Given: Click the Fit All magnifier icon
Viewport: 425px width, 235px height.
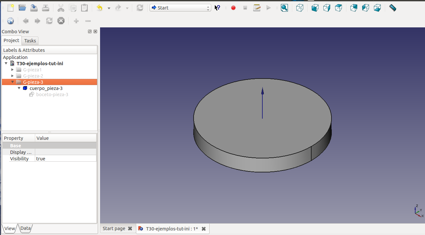Looking at the screenshot, I should click(285, 8).
